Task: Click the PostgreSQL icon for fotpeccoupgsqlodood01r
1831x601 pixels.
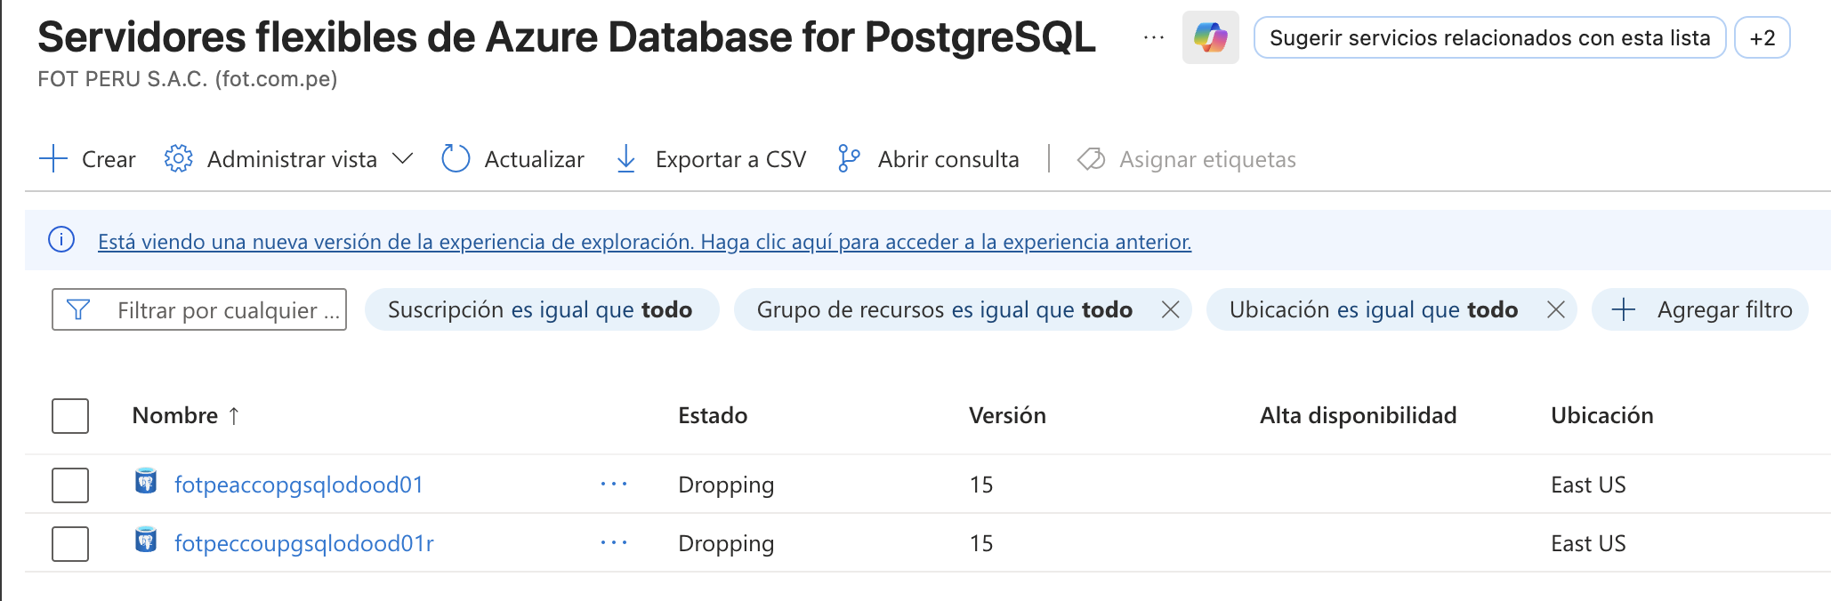Action: [146, 540]
